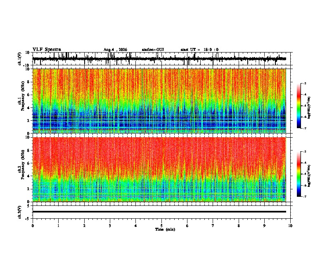Select the "start UT = 18: 0 : 0" text
This screenshot has width=327, height=253.
pyautogui.click(x=199, y=50)
